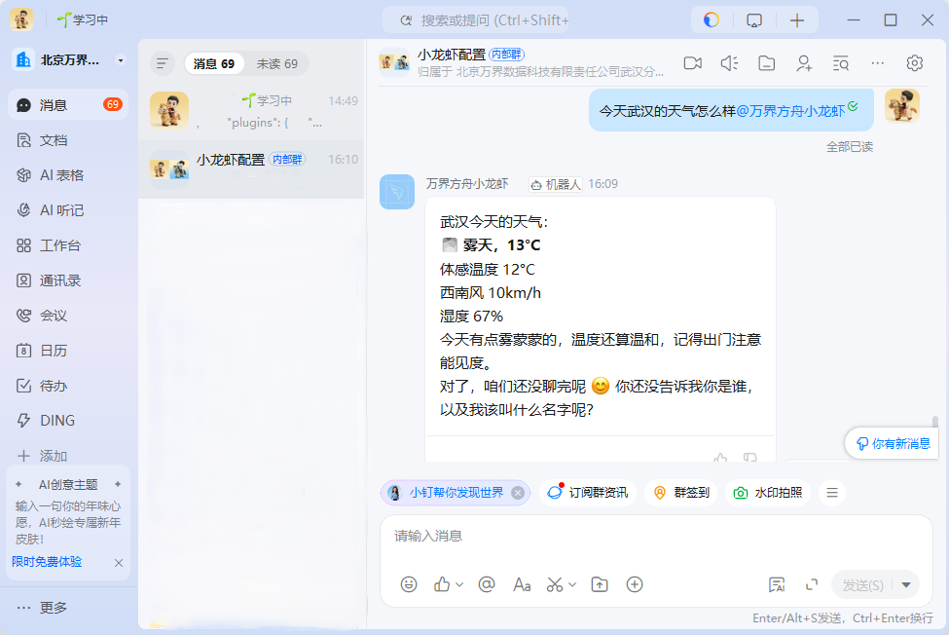Click the upload file icon in input toolbar
The width and height of the screenshot is (949, 635).
point(600,584)
